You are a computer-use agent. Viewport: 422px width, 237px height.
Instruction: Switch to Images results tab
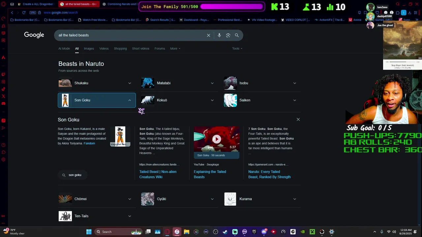pyautogui.click(x=89, y=48)
